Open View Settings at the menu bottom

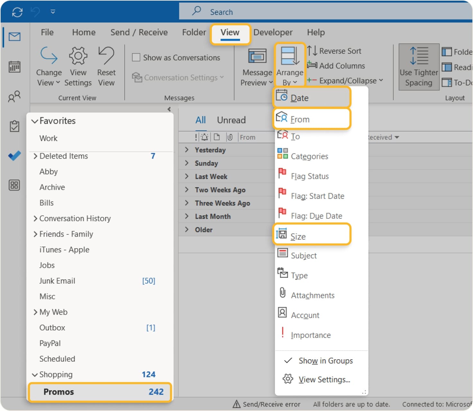click(x=324, y=380)
